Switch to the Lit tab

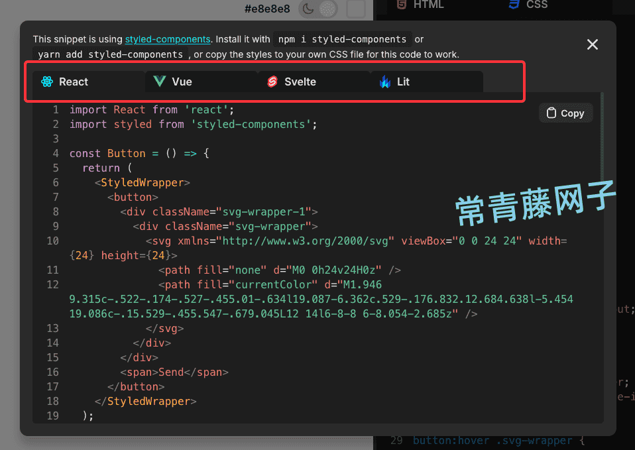point(426,82)
